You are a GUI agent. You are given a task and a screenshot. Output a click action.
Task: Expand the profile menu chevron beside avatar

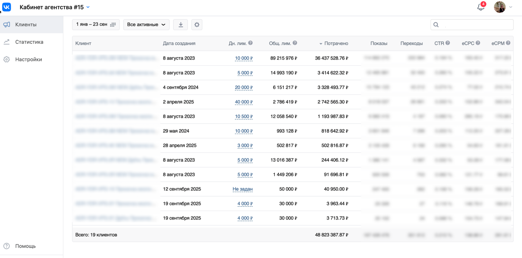pos(511,7)
